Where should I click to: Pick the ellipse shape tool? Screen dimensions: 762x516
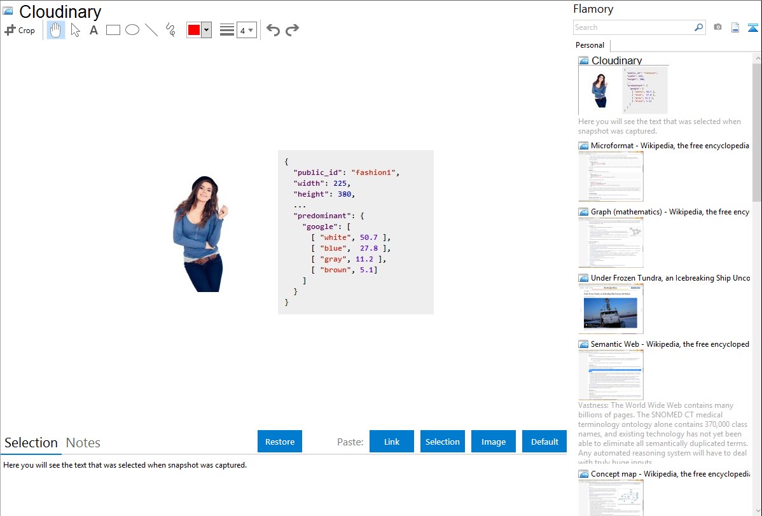pos(132,30)
